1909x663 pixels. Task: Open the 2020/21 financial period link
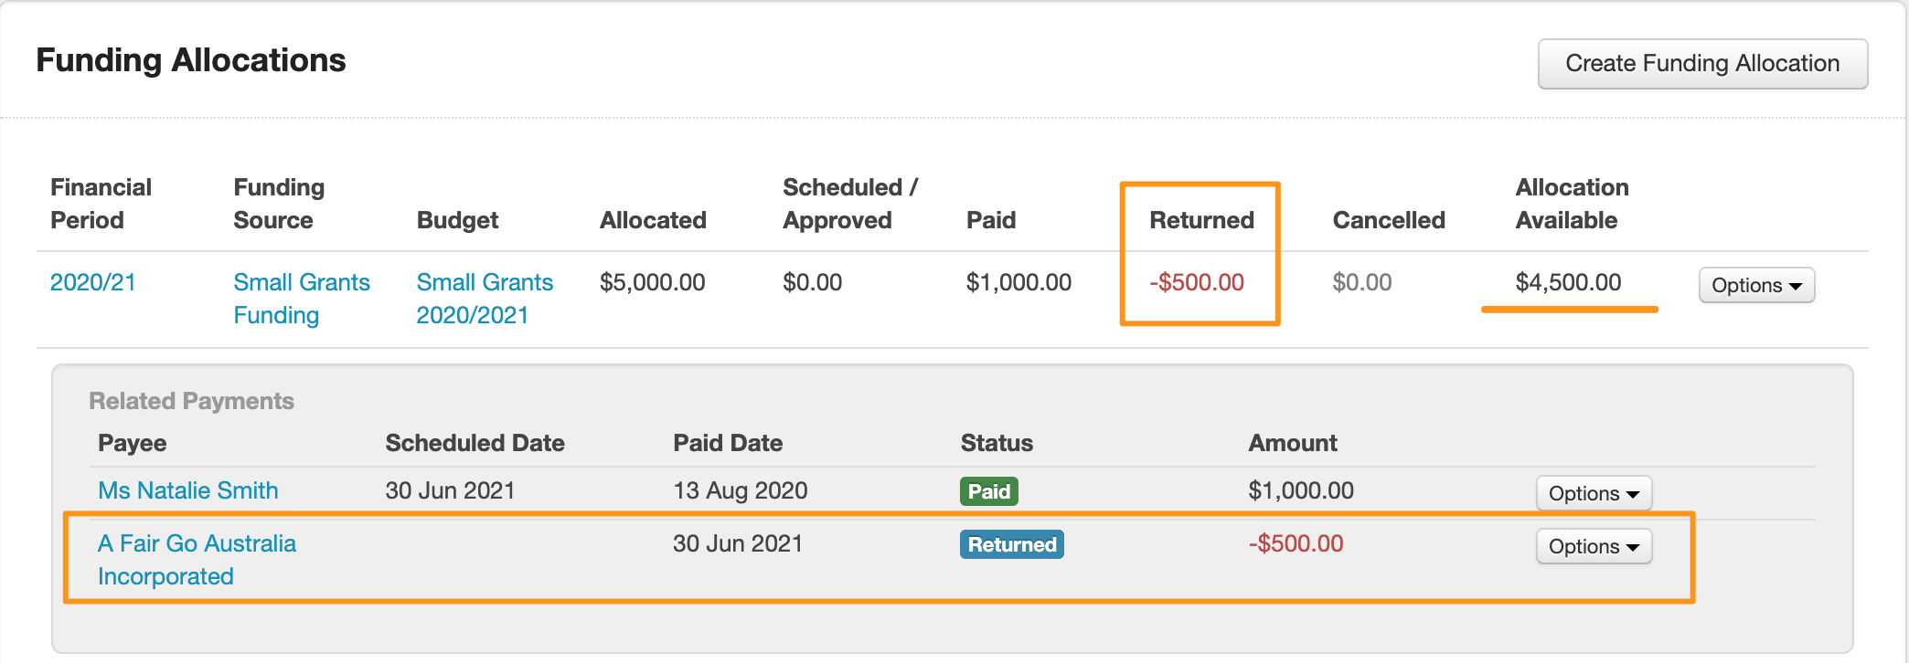pyautogui.click(x=92, y=282)
